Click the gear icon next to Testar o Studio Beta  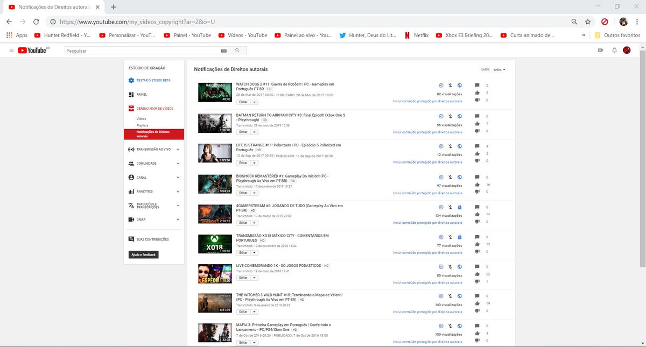click(131, 80)
